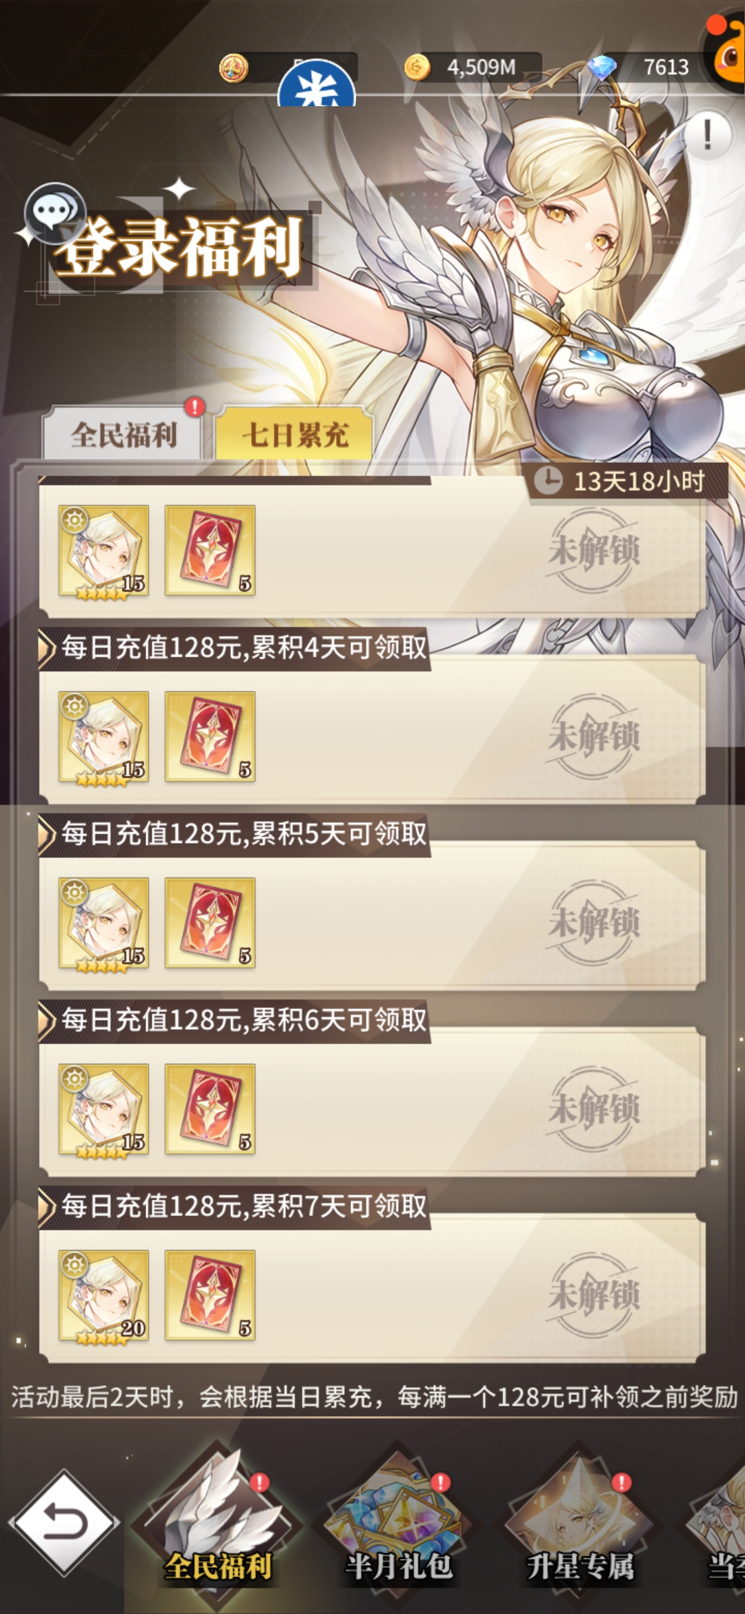Screen dimensions: 745x1614
Task: Expand the 累积4天可领取 header arrow
Action: [x=47, y=648]
